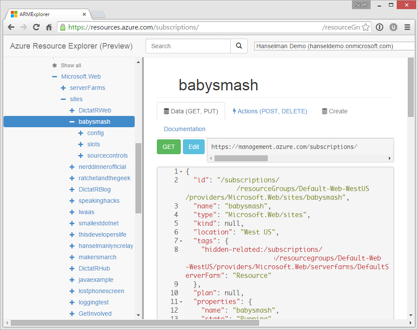Click the tree panel scroll-up arrow
The height and width of the screenshot is (330, 418).
[x=138, y=62]
